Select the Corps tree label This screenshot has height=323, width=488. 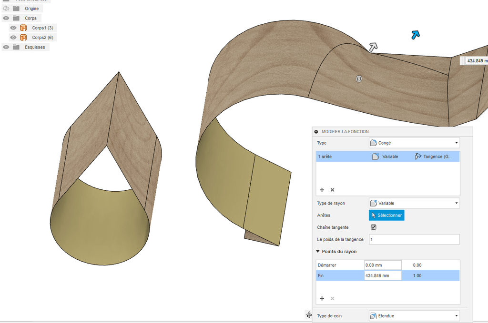pos(31,18)
